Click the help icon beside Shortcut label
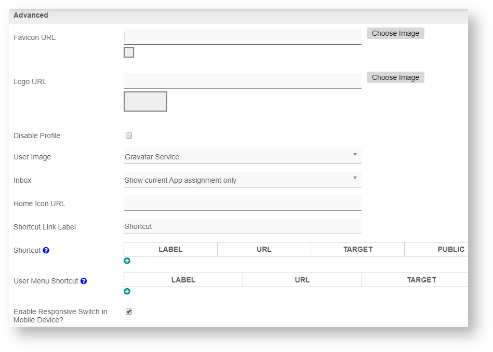The width and height of the screenshot is (493, 352). 46,250
